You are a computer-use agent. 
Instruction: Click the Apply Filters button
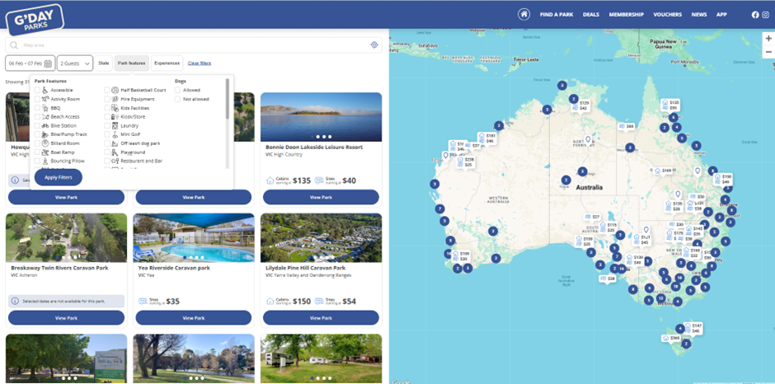tap(59, 177)
